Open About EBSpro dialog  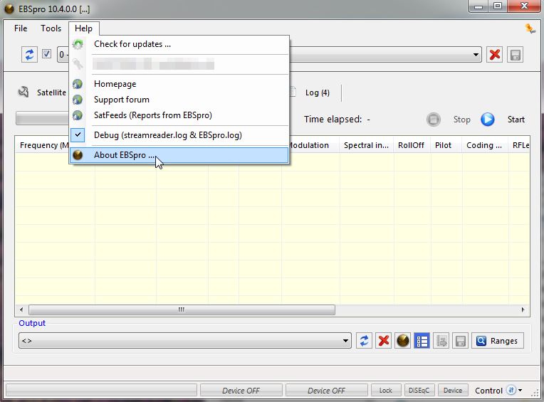pos(179,155)
